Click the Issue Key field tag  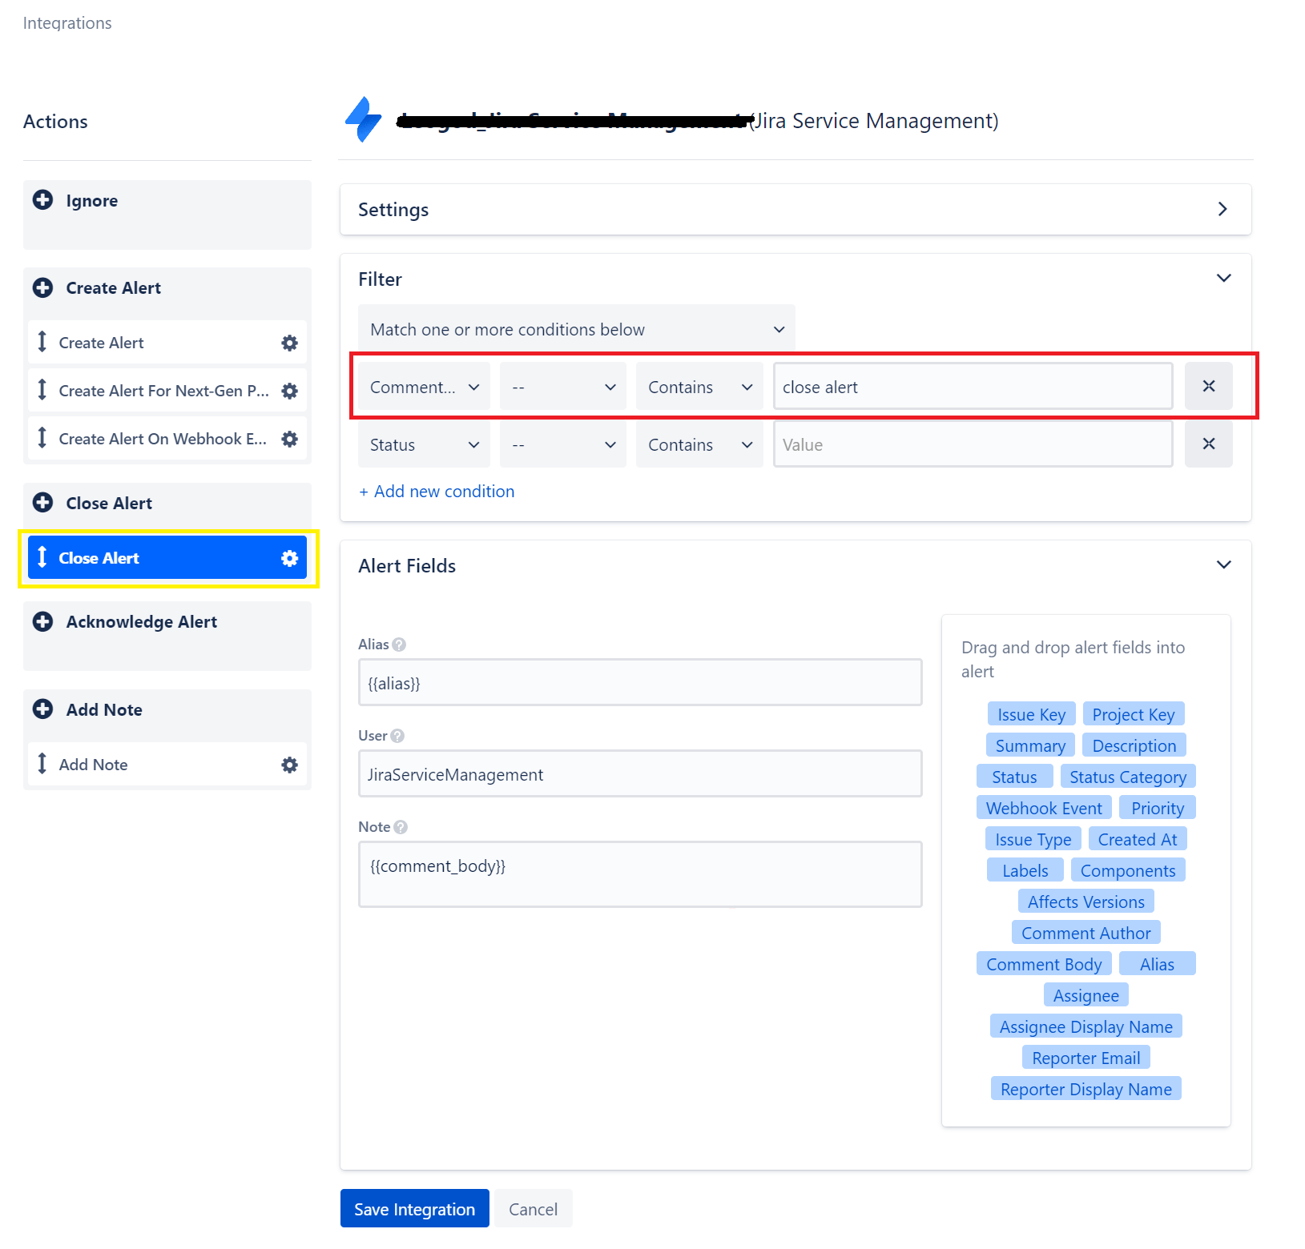[1031, 714]
